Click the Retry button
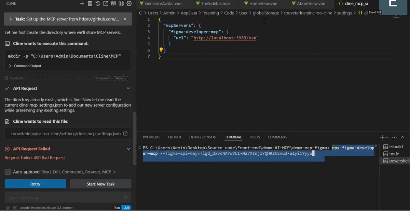Viewport: 410px width, 214px height. [x=35, y=184]
